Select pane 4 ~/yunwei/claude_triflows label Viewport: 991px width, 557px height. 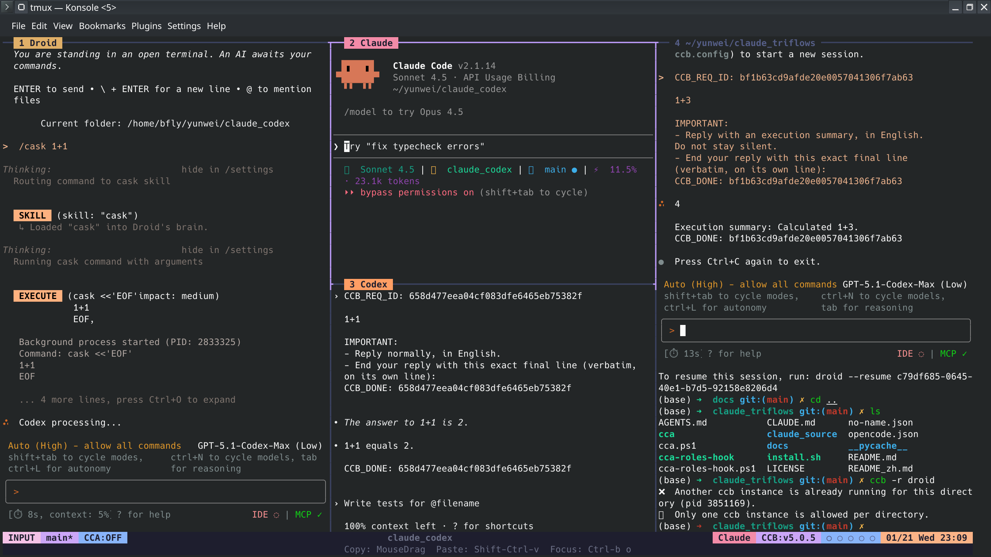pyautogui.click(x=745, y=43)
